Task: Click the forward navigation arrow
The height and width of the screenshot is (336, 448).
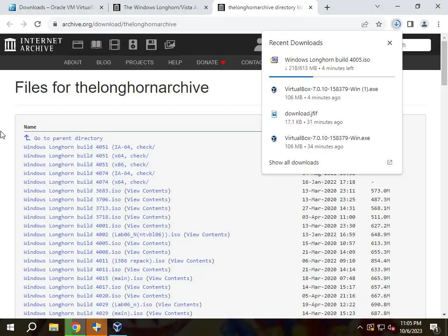Action: [x=24, y=24]
